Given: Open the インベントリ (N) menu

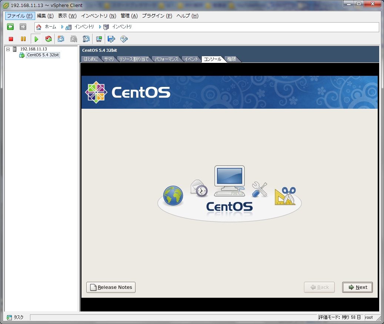Looking at the screenshot, I should click(x=99, y=16).
